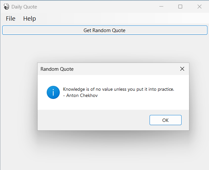Viewport: 209px width, 170px height.
Task: Click the "Daily Quote" window title text
Action: click(24, 7)
